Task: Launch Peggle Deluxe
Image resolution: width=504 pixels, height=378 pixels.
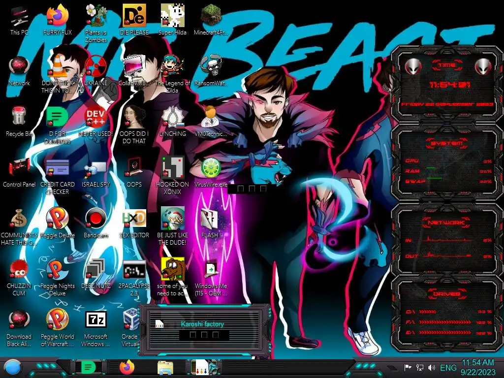Action: [x=57, y=223]
